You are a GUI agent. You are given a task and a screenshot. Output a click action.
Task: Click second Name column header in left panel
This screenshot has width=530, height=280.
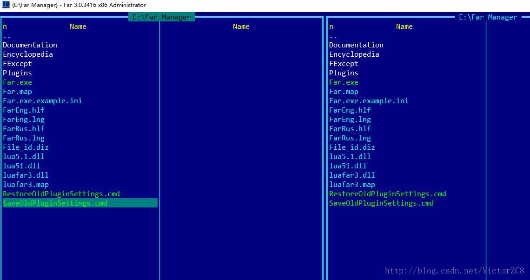(241, 27)
